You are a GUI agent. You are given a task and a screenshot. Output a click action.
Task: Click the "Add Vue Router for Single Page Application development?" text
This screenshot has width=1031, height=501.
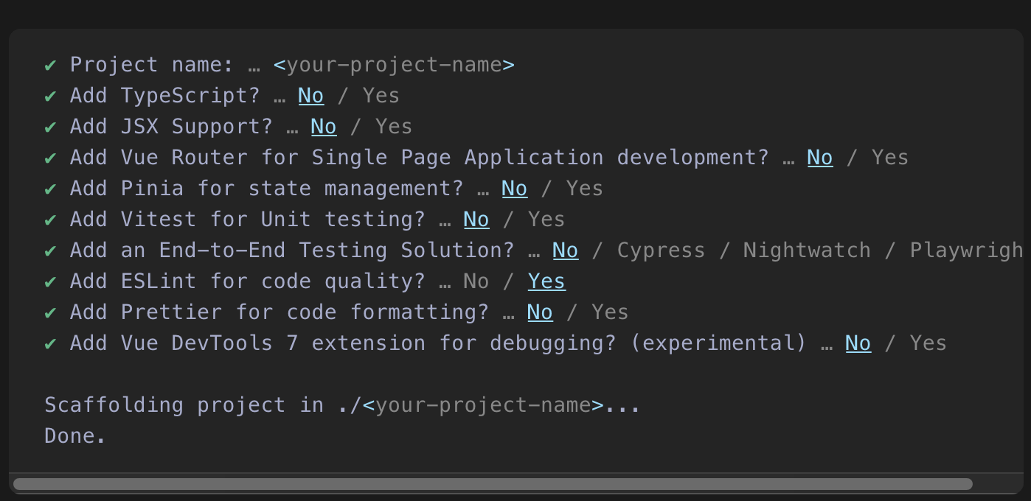click(x=420, y=158)
